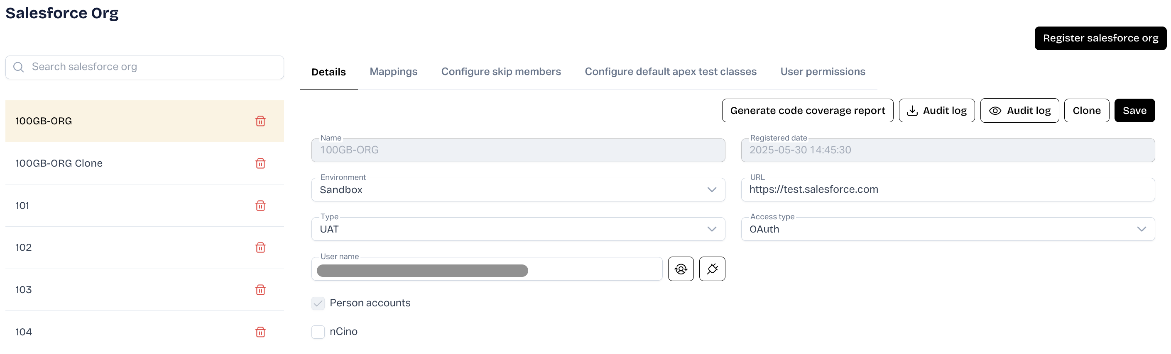
Task: Click the trash icon beside org 103
Action: pyautogui.click(x=260, y=290)
